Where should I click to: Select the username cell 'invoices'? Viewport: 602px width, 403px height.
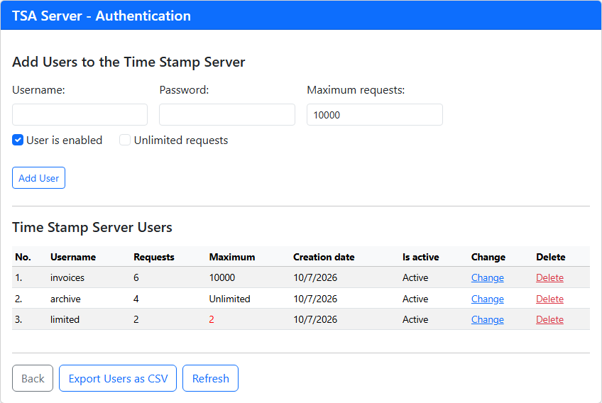click(x=67, y=277)
